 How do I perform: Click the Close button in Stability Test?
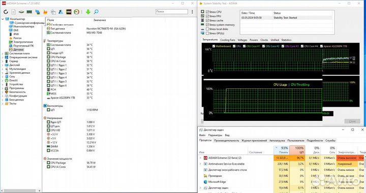(x=352, y=121)
